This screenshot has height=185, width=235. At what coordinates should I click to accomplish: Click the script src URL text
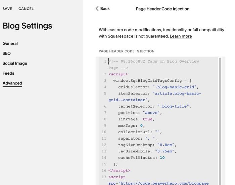164,183
